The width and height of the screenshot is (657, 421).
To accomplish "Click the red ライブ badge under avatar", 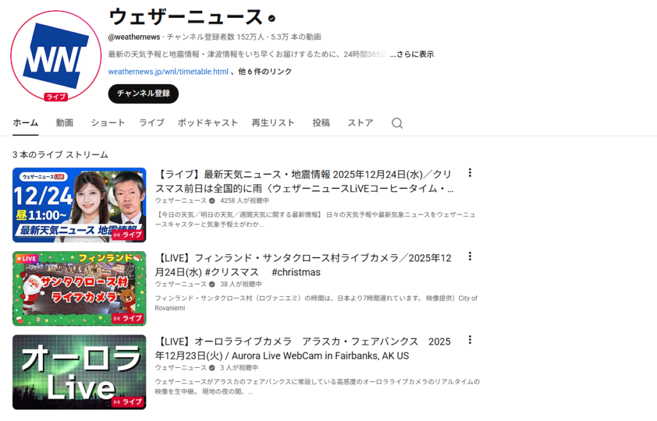I will point(56,97).
